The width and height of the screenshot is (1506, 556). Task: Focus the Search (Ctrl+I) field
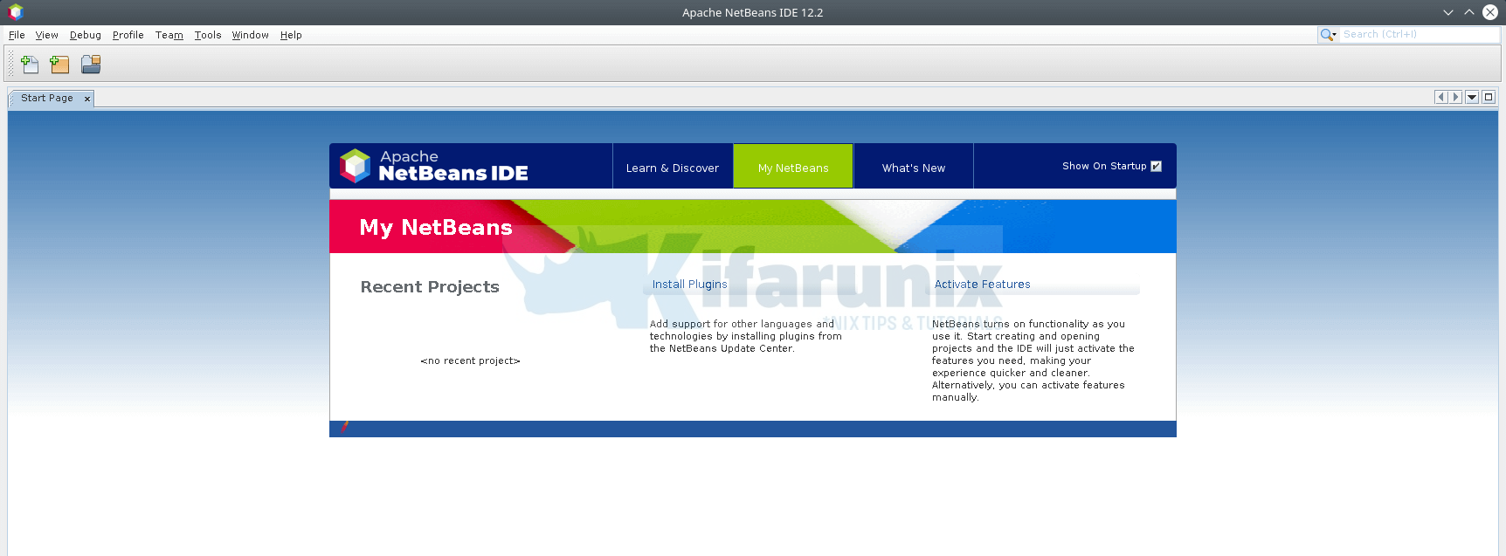pyautogui.click(x=1420, y=35)
